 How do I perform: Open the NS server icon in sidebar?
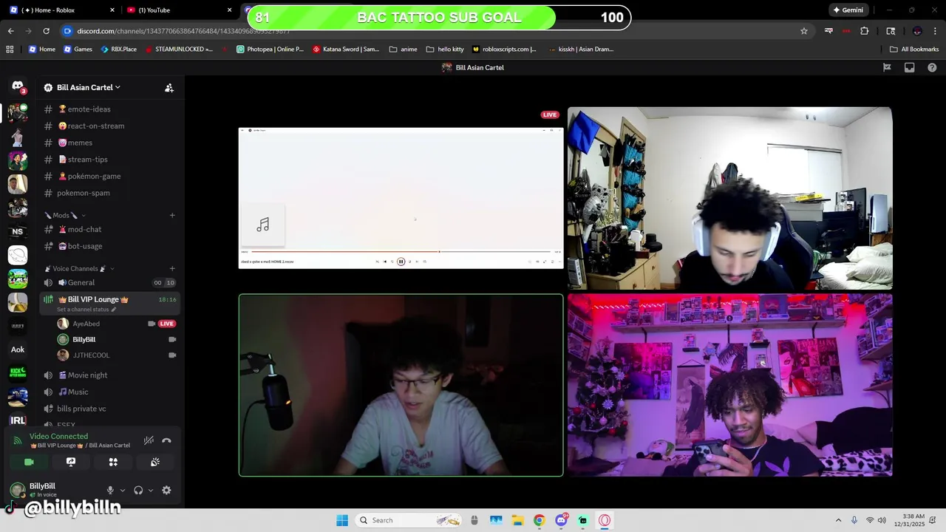point(18,231)
